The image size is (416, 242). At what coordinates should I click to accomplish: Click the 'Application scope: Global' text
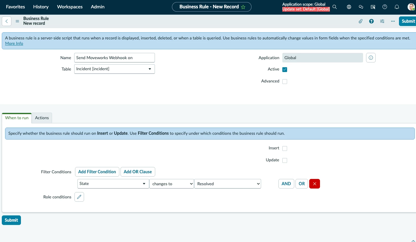(304, 4)
